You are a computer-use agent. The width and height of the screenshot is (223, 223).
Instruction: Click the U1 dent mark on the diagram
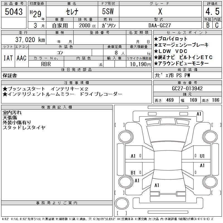(202, 156)
